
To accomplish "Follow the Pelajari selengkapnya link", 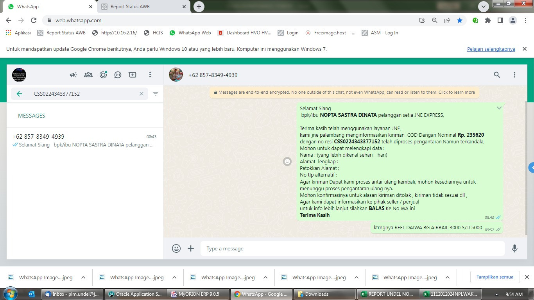I will point(491,49).
